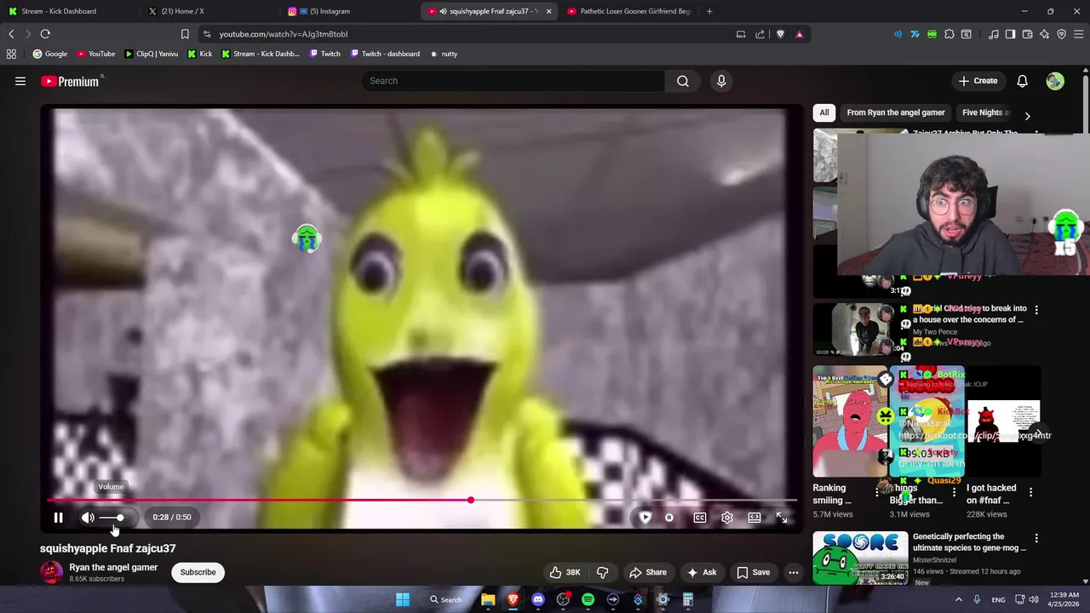Image resolution: width=1090 pixels, height=613 pixels.
Task: Open Ryan the angel gamer channel name
Action: tap(113, 567)
